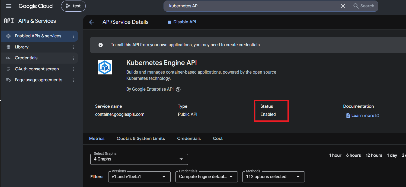Switch to the Credentials tab

(x=189, y=139)
